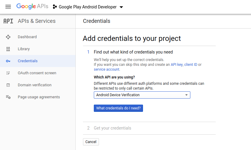
Task: Expand step 2 Get your credentials
Action: coord(112,128)
